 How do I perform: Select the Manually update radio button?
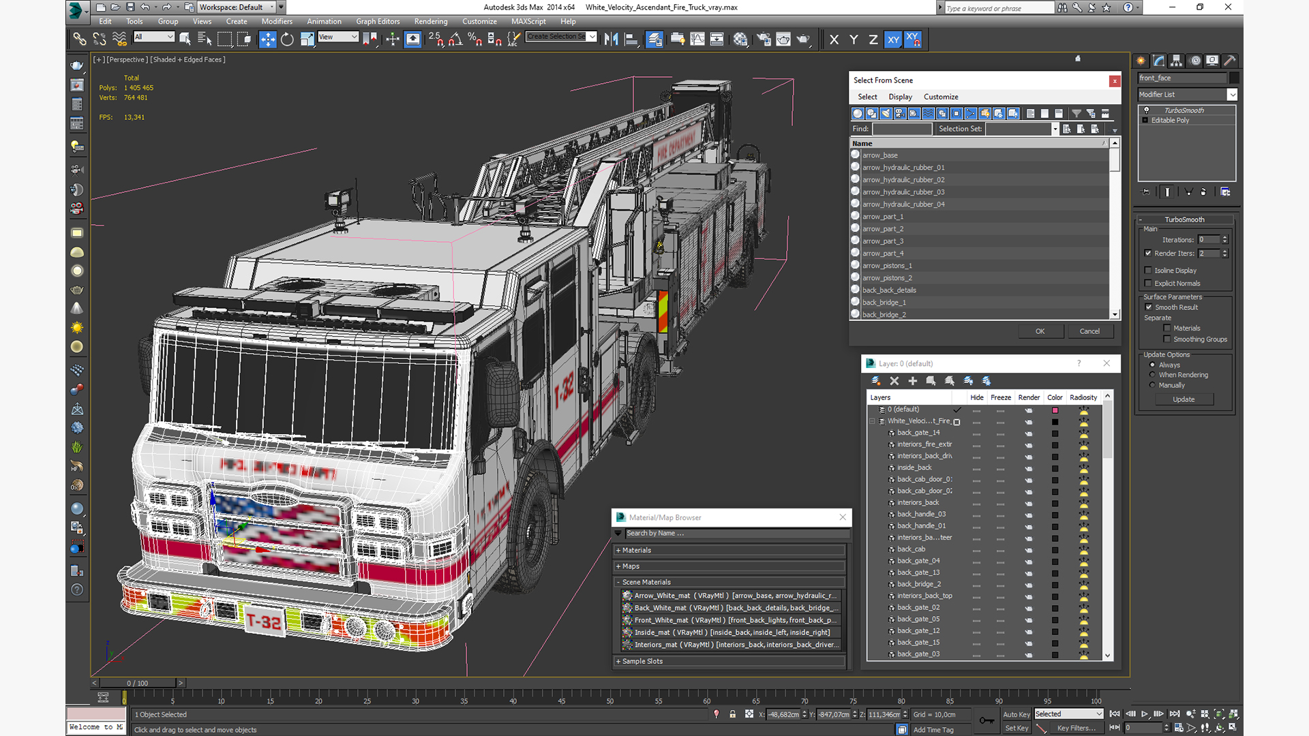[x=1153, y=385]
